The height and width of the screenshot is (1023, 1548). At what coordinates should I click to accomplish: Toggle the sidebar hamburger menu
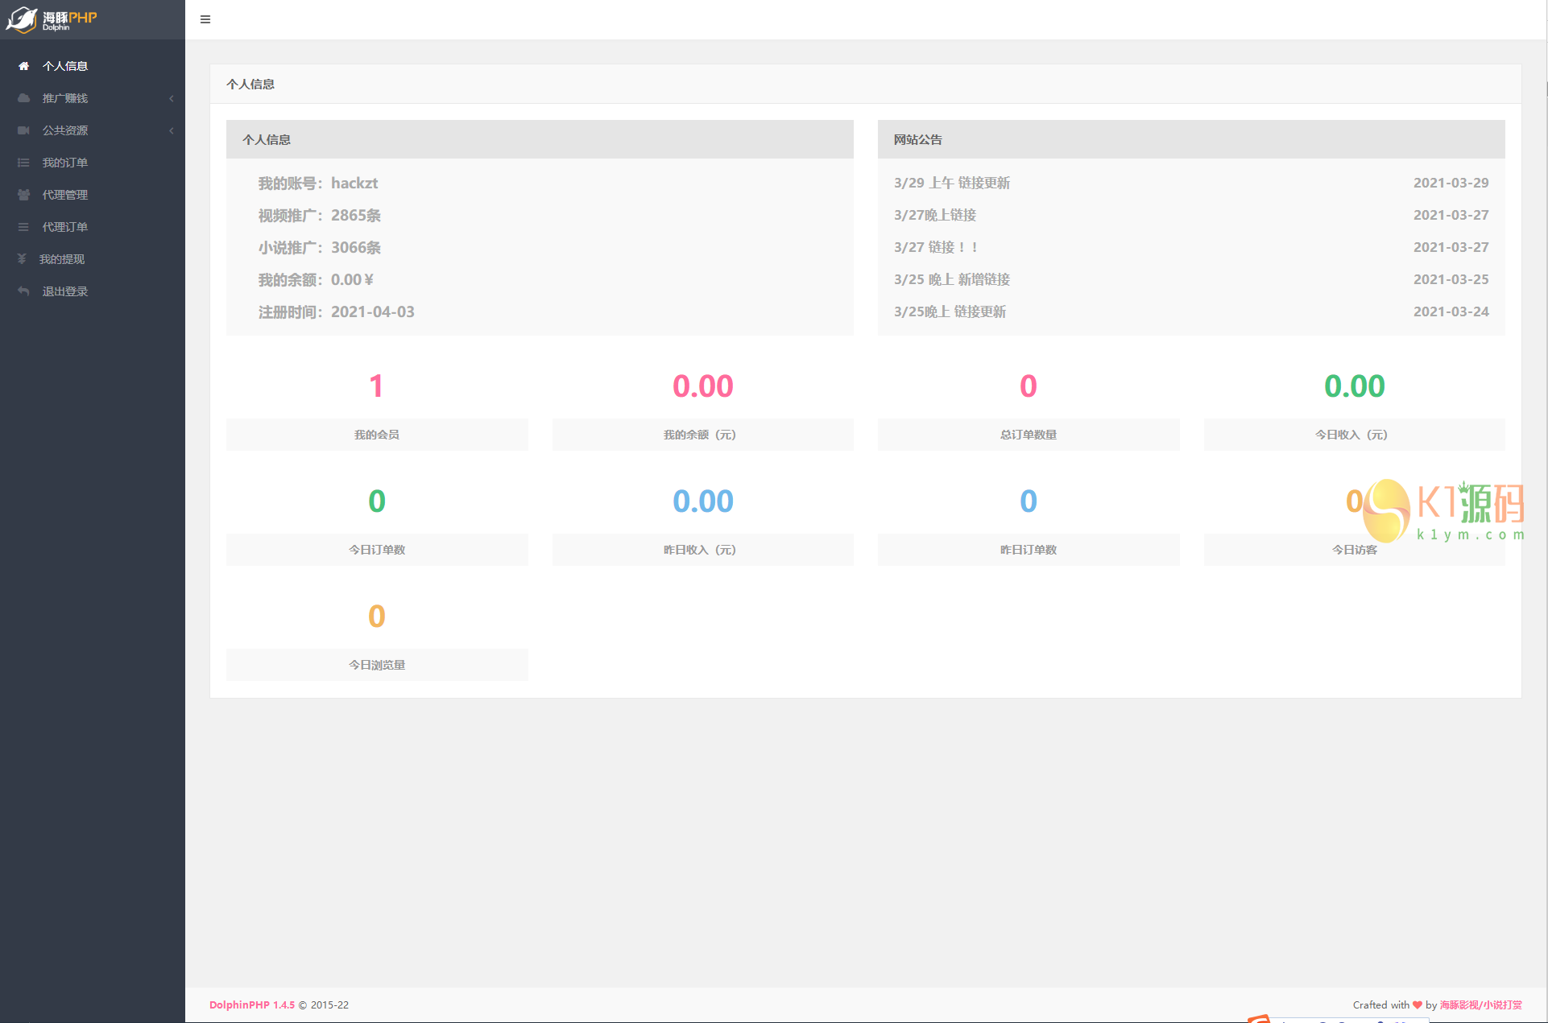[205, 19]
